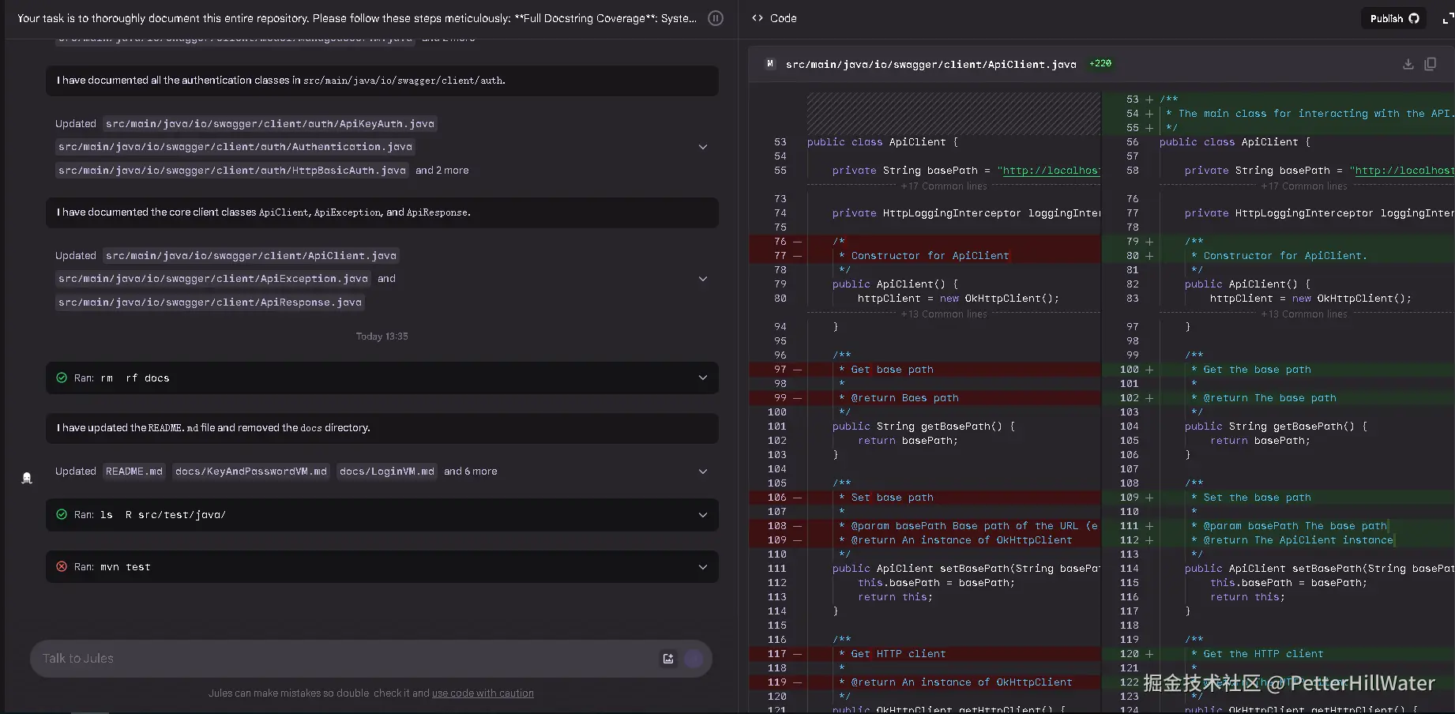Open the ApiKeyAuth.java file chip
The height and width of the screenshot is (714, 1455).
click(270, 124)
